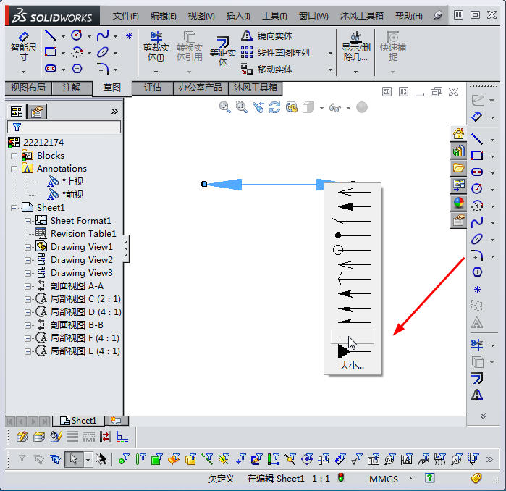Viewport: 506px width, 491px height.
Task: Collapse the Annotations tree node
Action: pos(14,169)
